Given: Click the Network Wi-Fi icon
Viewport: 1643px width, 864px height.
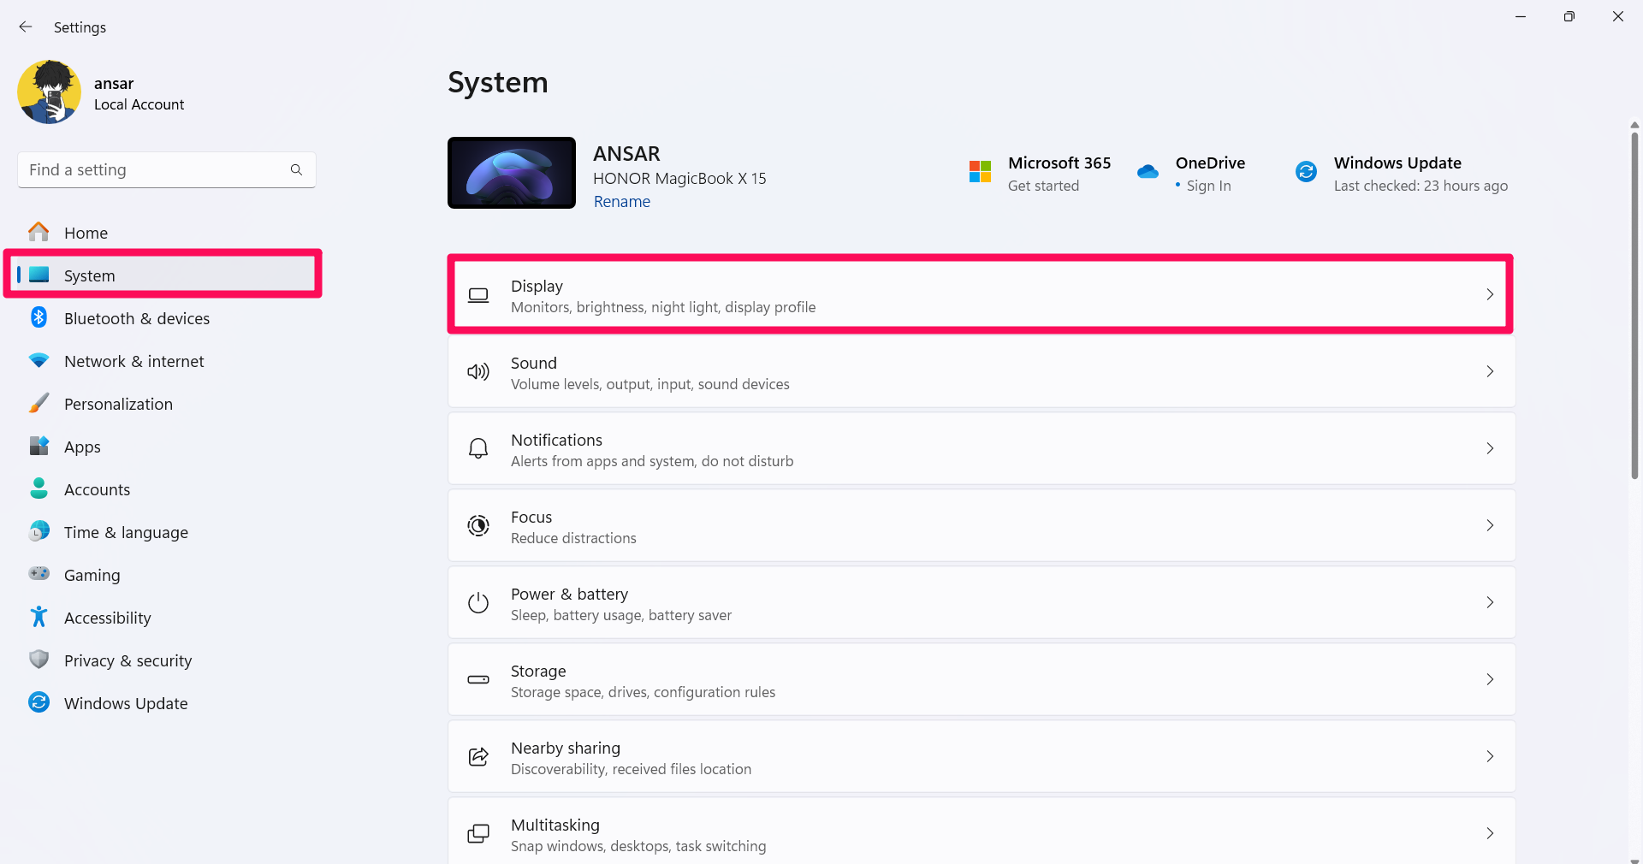Looking at the screenshot, I should click(x=39, y=360).
